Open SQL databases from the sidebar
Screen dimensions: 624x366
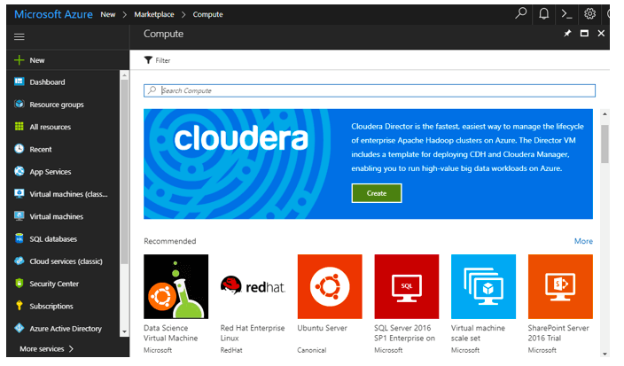click(53, 239)
